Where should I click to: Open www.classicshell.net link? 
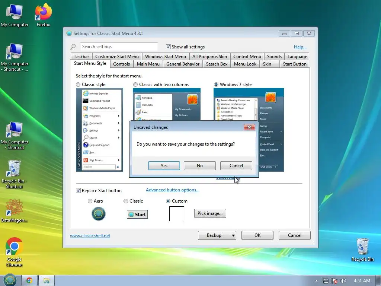tap(90, 236)
